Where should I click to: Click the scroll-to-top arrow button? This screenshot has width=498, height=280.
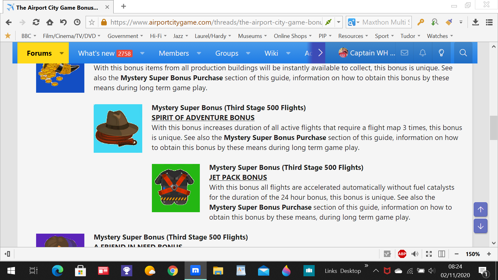[481, 209]
